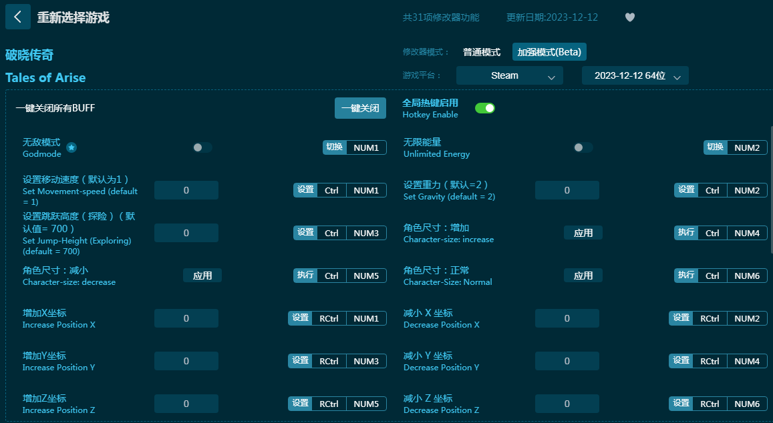Click 切换 hotkey label for Unlimited Energy
The height and width of the screenshot is (423, 773).
pos(716,147)
